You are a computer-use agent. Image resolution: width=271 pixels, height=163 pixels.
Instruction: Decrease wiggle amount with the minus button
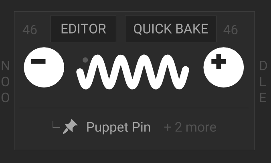[x=44, y=68]
